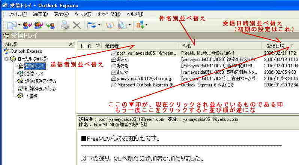Sort by attachment paperclip column header
This screenshot has width=299, height=165.
coord(89,46)
